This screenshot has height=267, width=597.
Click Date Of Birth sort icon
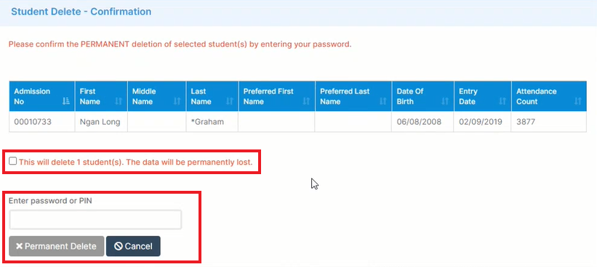click(445, 102)
